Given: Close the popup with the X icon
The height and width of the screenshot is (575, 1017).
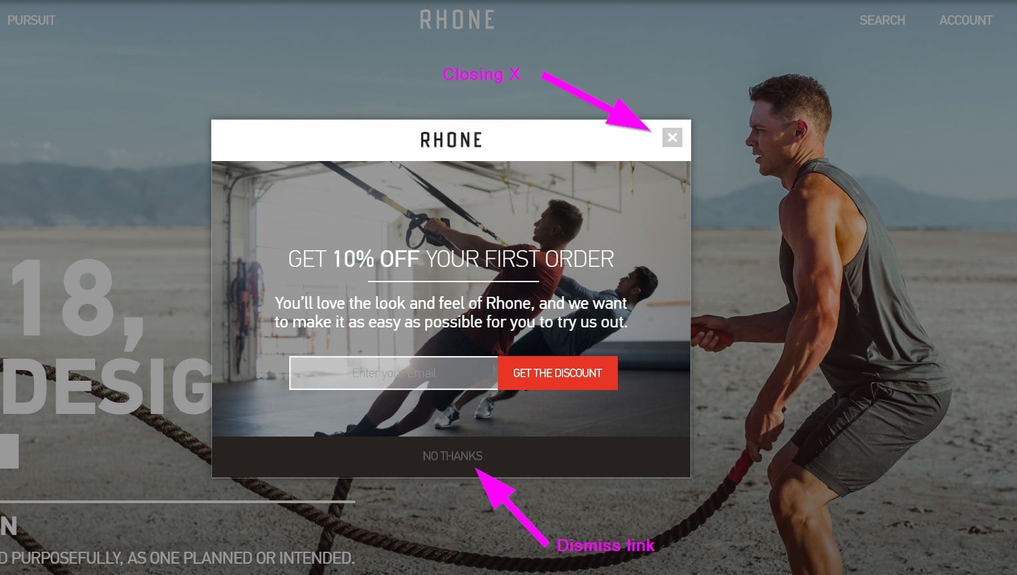Looking at the screenshot, I should point(672,138).
